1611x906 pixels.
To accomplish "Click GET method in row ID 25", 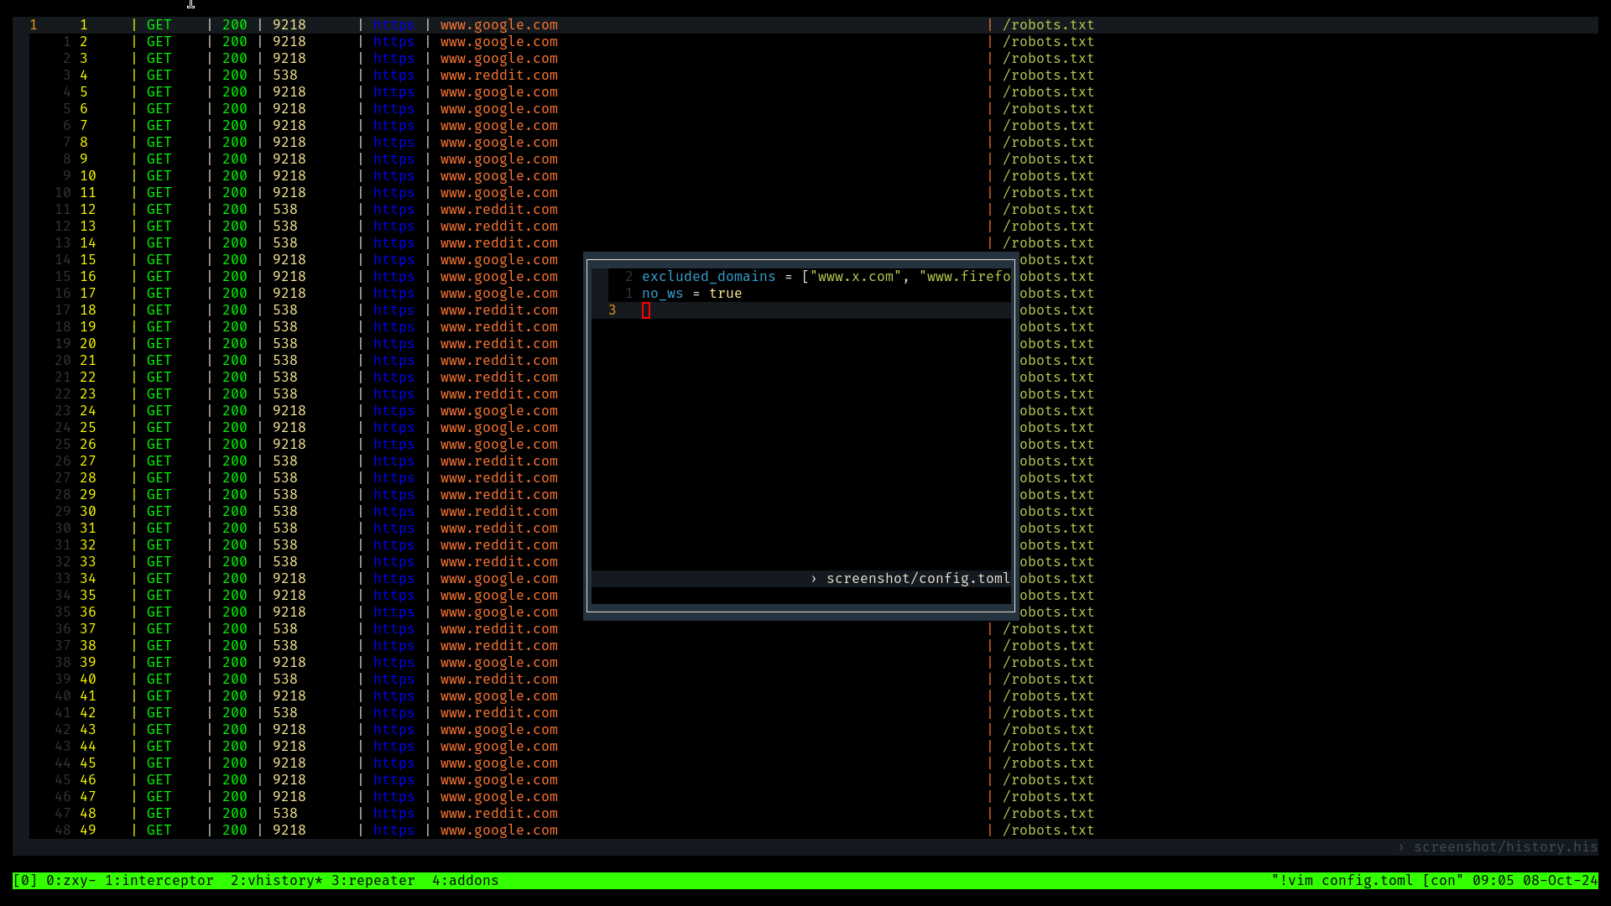I will point(159,427).
